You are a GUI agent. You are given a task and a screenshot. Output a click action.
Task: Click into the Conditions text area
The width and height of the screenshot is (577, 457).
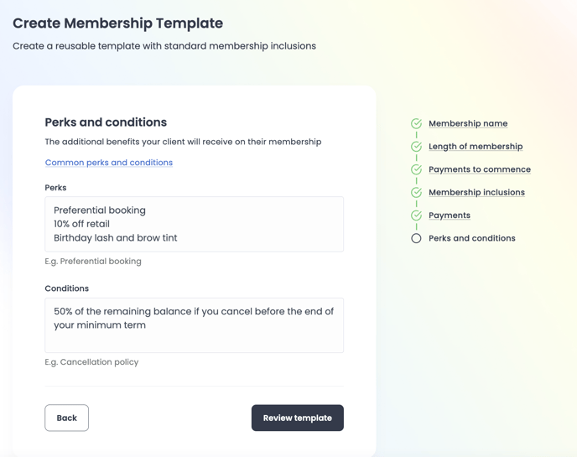click(x=194, y=325)
